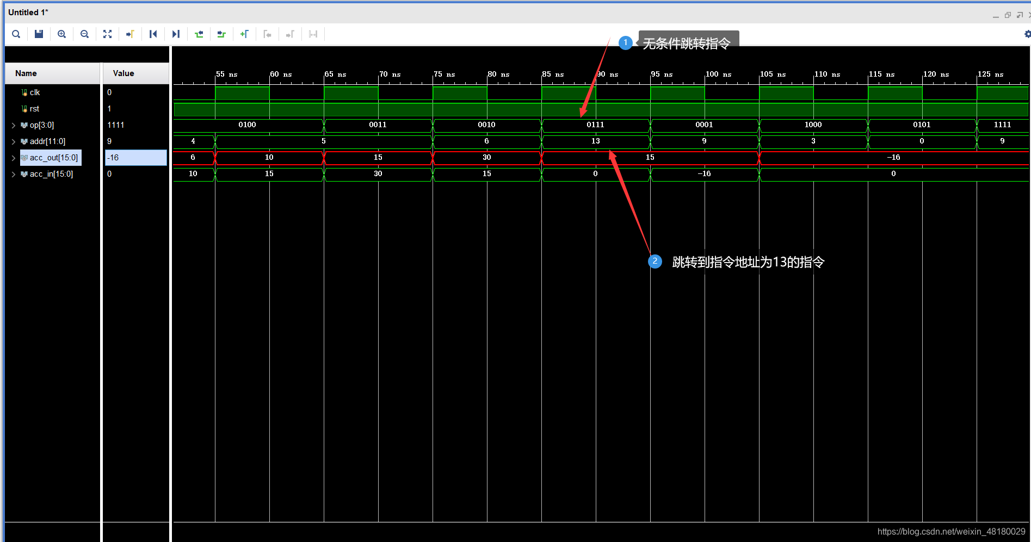The height and width of the screenshot is (542, 1031).
Task: Go to cursor position icon
Action: tap(130, 34)
